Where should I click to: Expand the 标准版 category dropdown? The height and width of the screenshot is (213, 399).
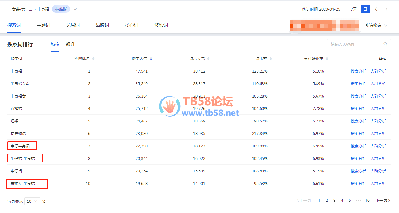(x=75, y=9)
